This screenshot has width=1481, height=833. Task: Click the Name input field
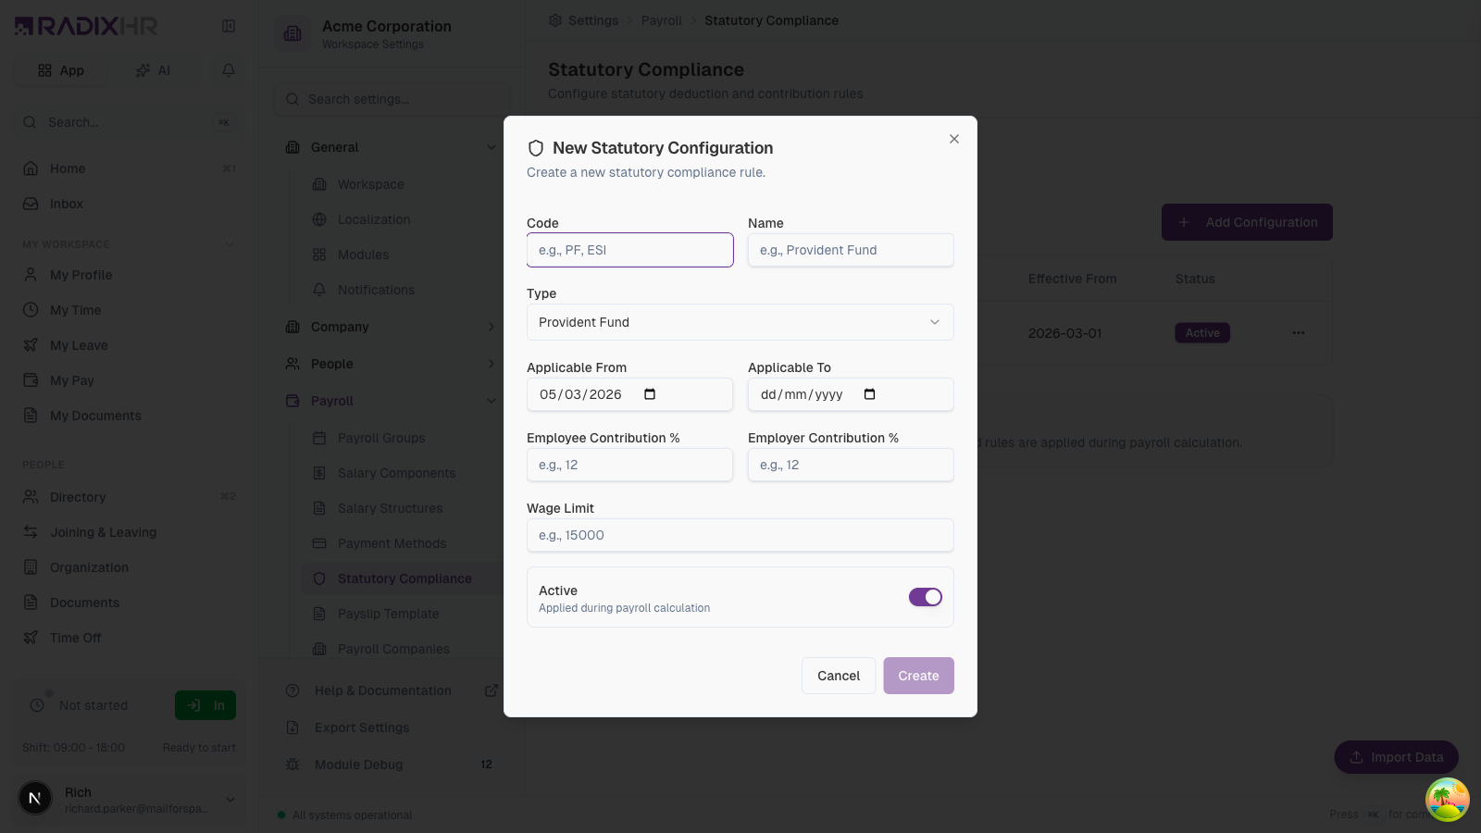851,250
